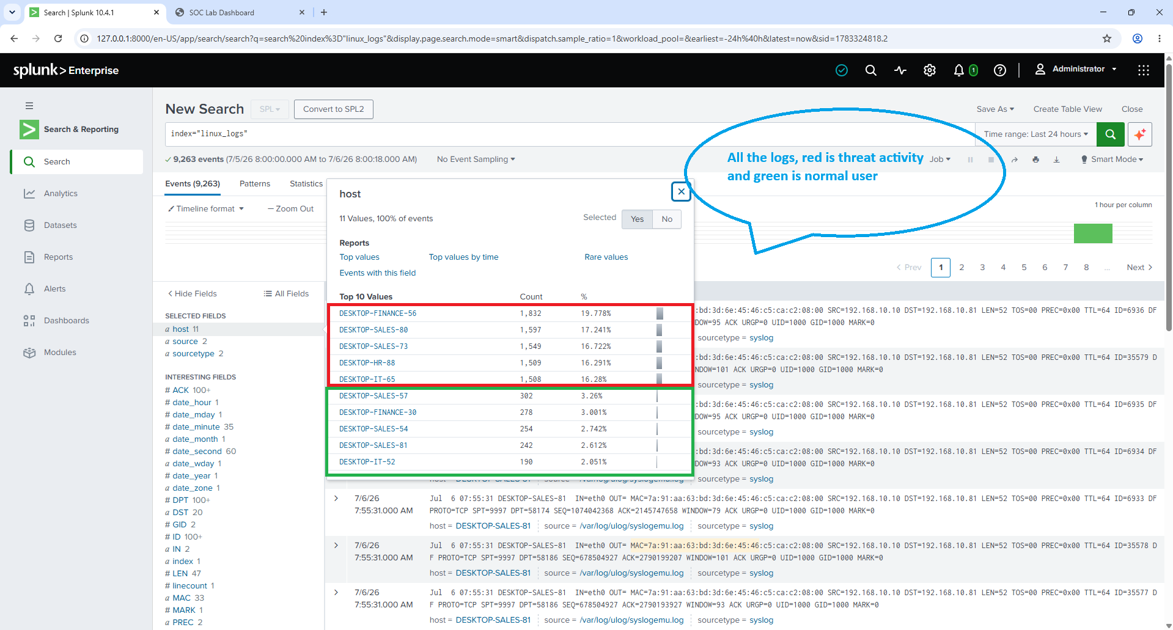
Task: Open Rare values report link
Action: coord(606,257)
